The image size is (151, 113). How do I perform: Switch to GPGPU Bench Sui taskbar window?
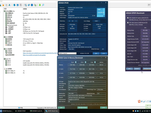click(x=52, y=111)
